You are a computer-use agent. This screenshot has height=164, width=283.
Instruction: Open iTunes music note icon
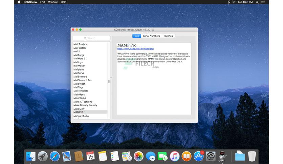pos(174,156)
